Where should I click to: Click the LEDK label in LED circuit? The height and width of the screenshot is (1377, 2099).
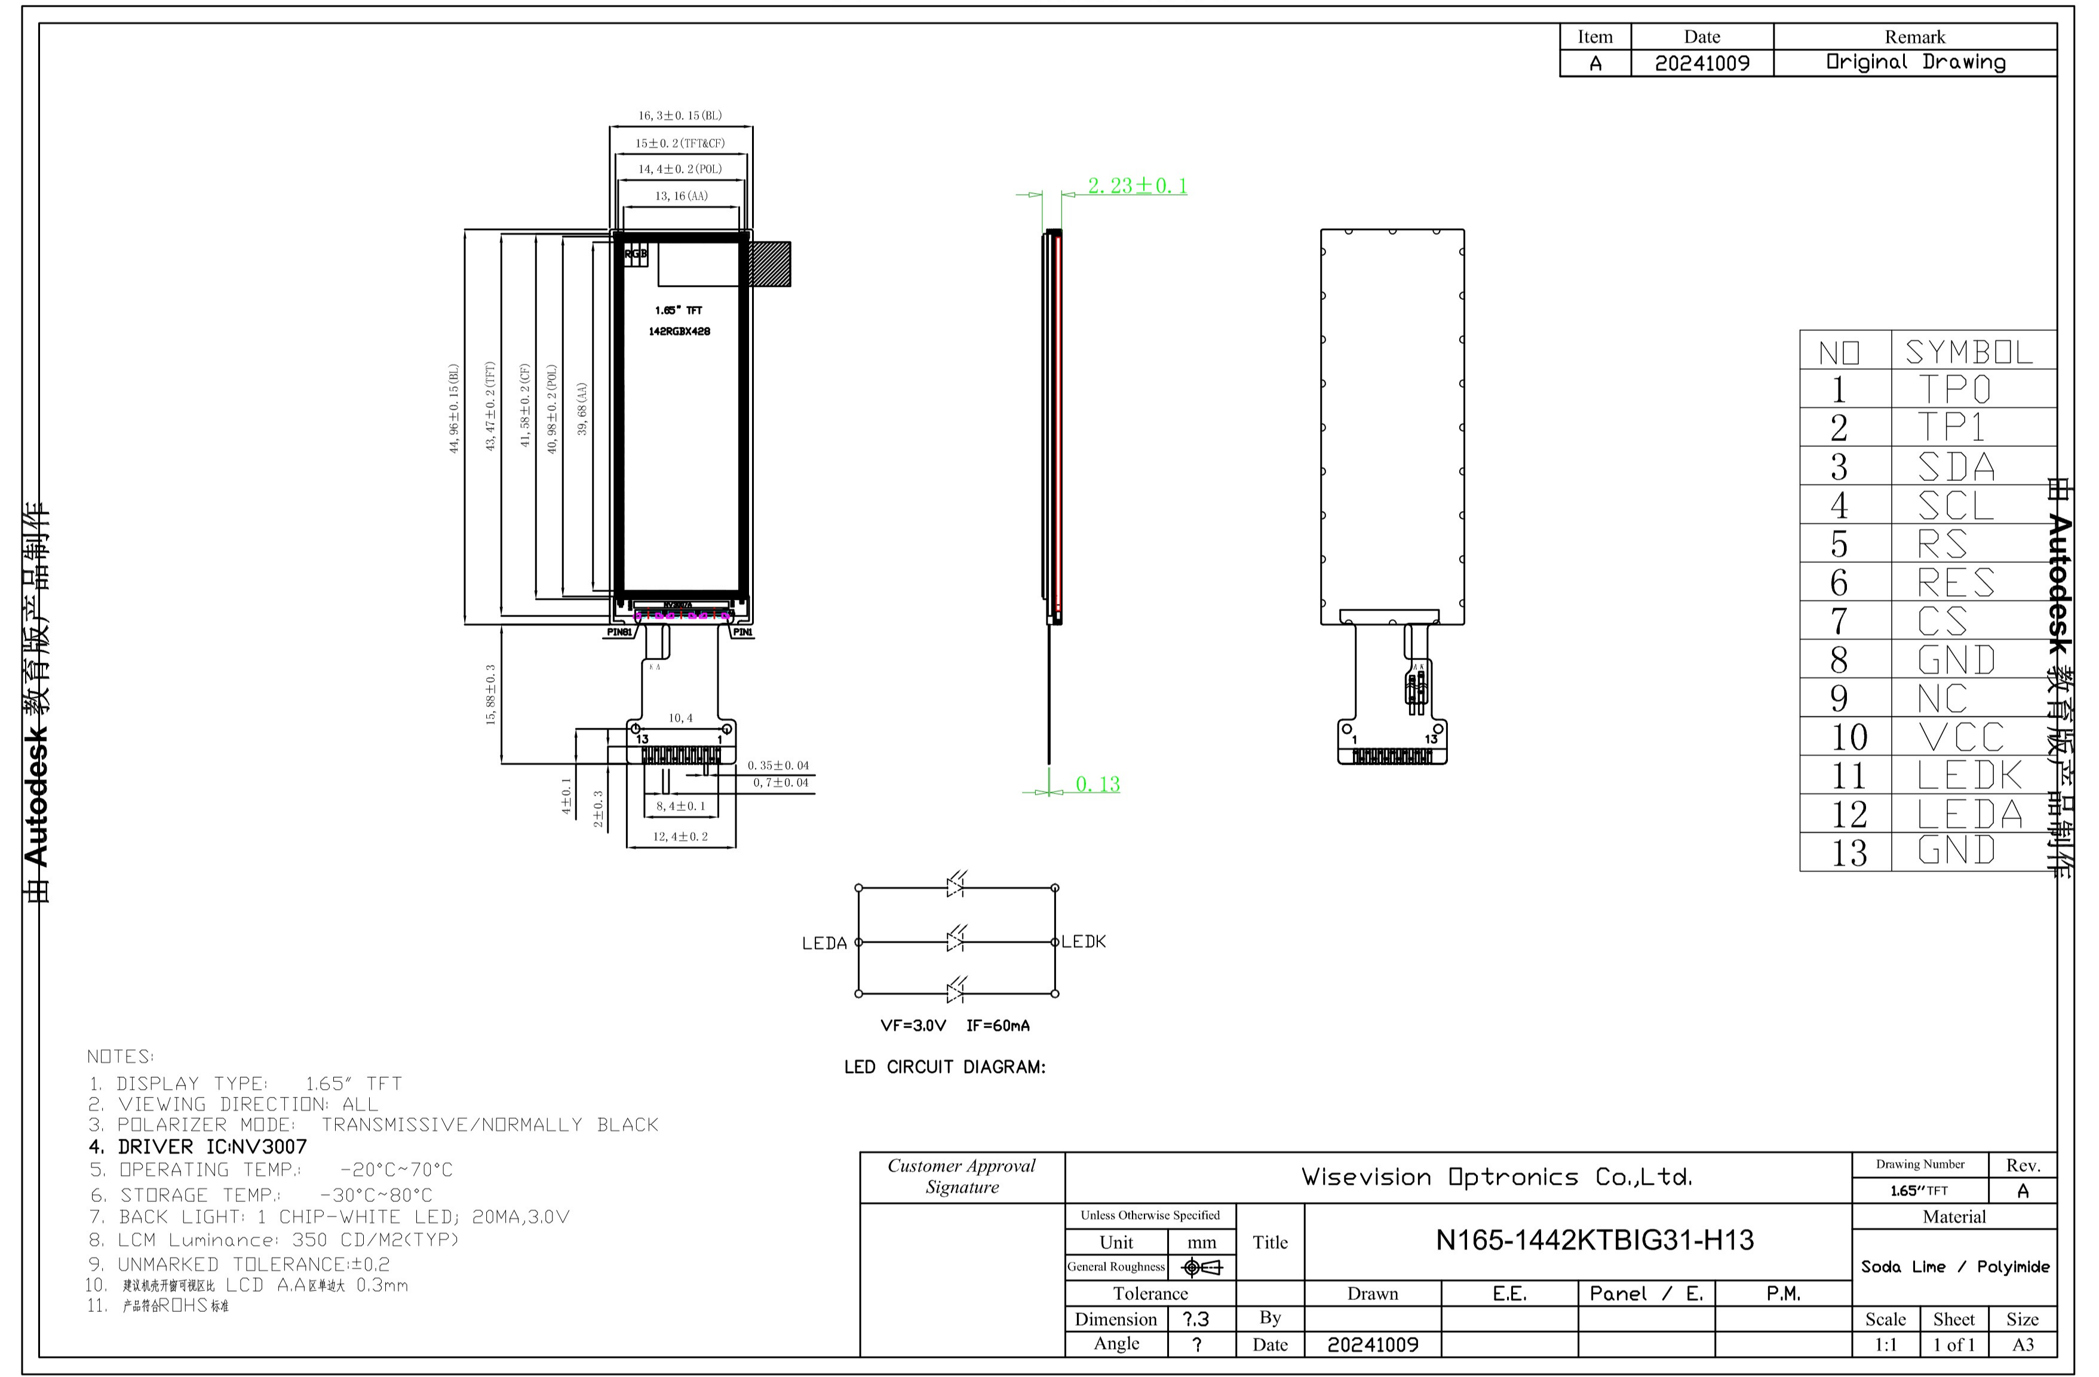point(1083,941)
